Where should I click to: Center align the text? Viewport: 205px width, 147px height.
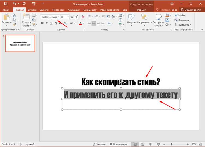pyautogui.click(x=93, y=23)
